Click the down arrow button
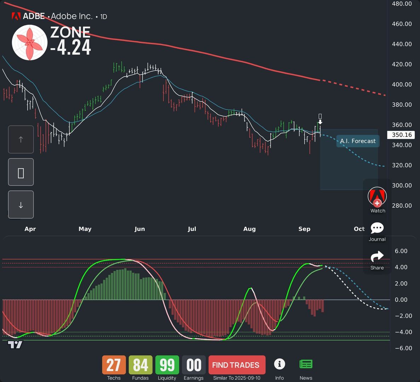Image resolution: width=420 pixels, height=382 pixels. [21, 204]
